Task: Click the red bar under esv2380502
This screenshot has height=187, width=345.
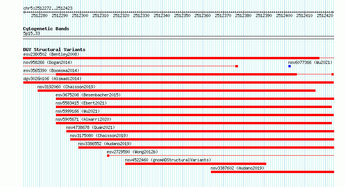Action: point(171,58)
